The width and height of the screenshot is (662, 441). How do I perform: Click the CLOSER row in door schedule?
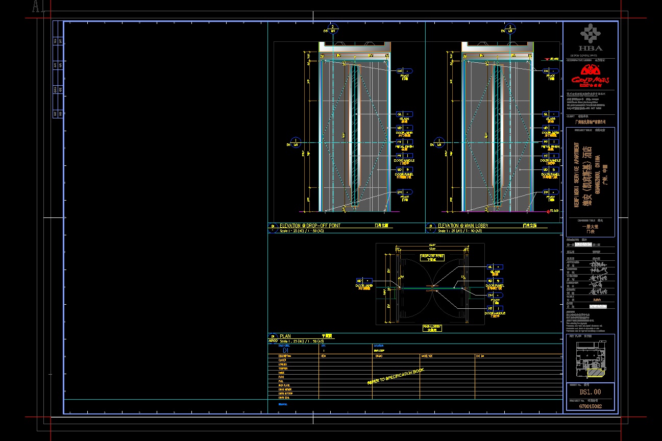pos(415,360)
